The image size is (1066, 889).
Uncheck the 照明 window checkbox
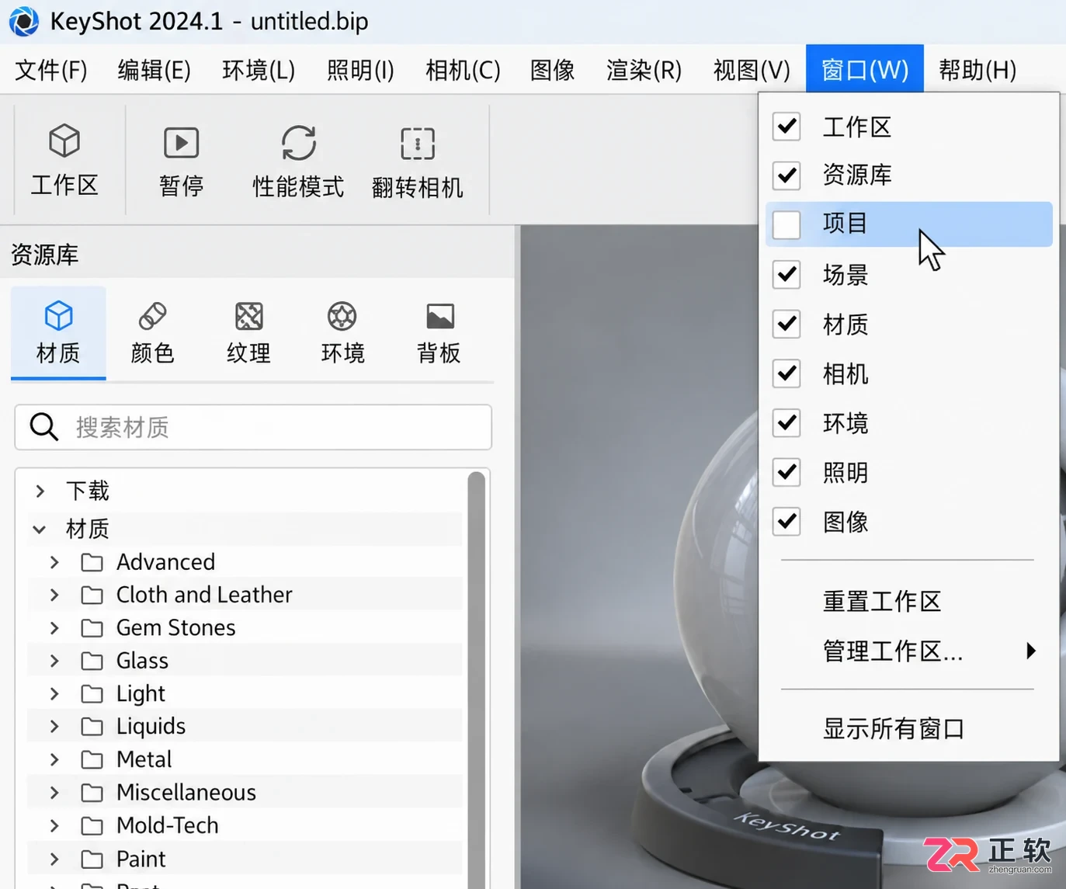(x=786, y=472)
